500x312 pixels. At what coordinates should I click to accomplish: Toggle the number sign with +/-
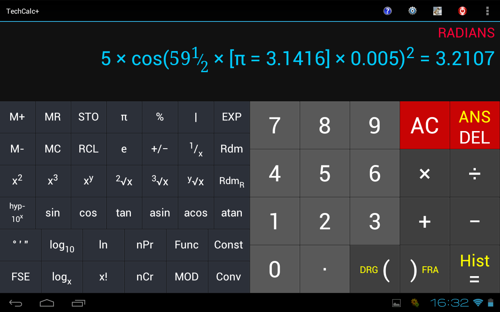(x=160, y=149)
